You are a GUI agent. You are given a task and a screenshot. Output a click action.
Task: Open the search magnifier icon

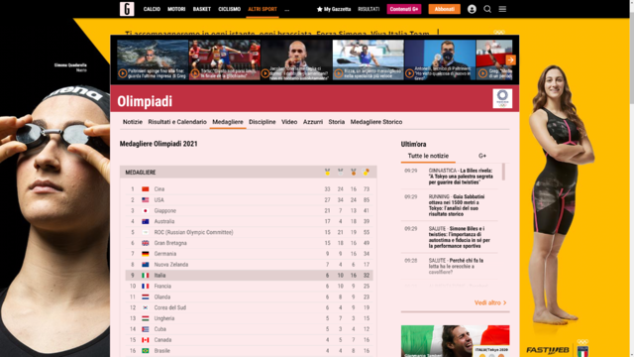tap(487, 9)
